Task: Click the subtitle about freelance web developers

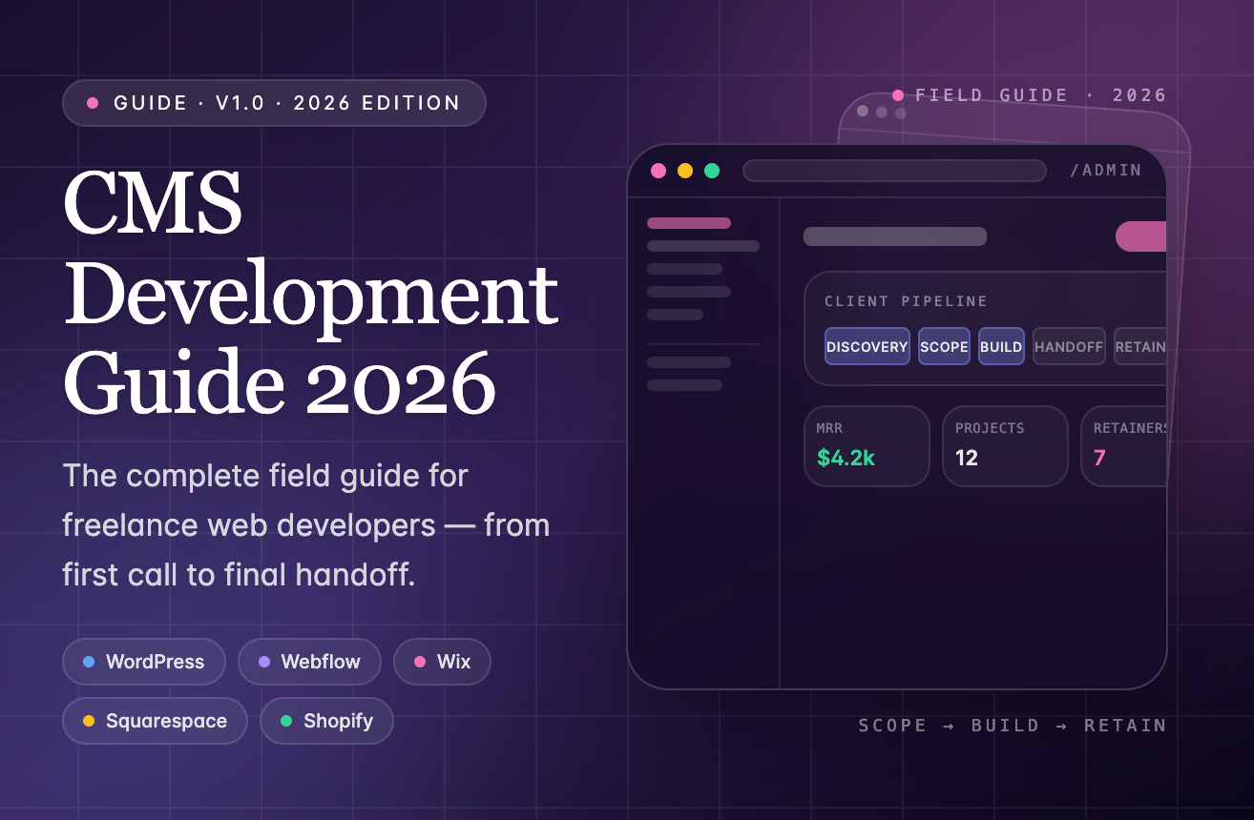Action: coord(306,525)
